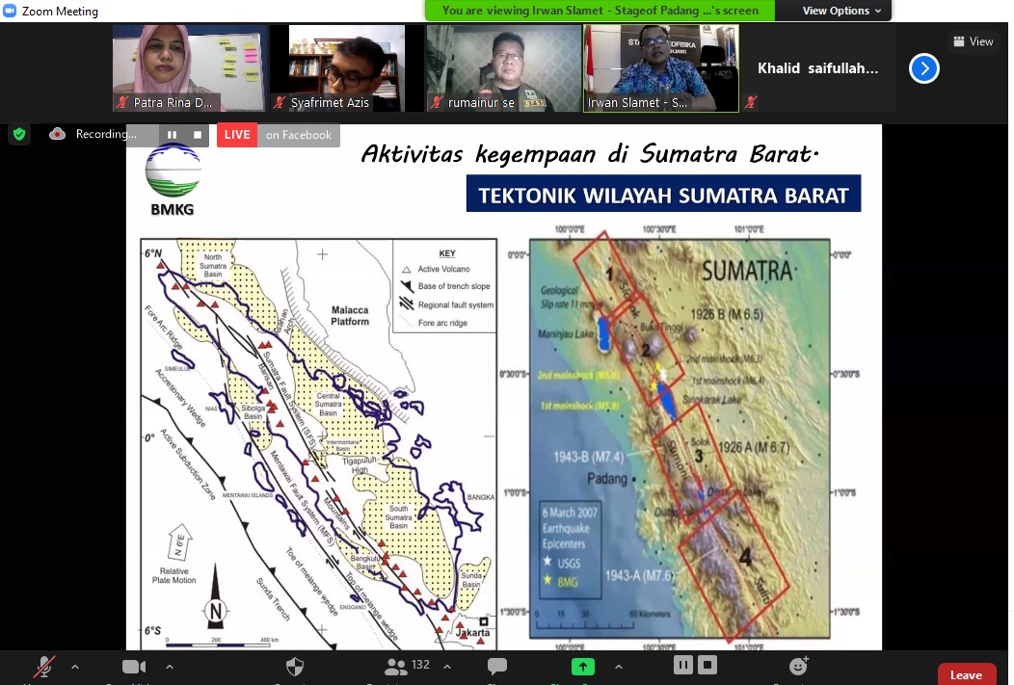Open the Participants panel showing 132
This screenshot has width=1014, height=685.
click(x=407, y=666)
